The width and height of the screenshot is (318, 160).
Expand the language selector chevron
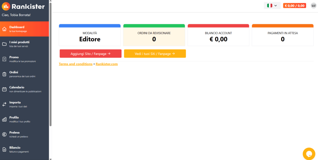[x=275, y=6]
